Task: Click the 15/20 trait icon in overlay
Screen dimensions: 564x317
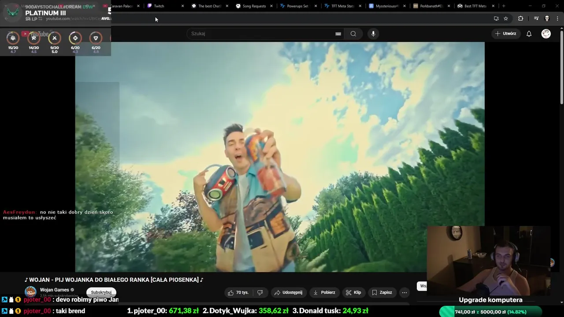Action: (x=13, y=38)
